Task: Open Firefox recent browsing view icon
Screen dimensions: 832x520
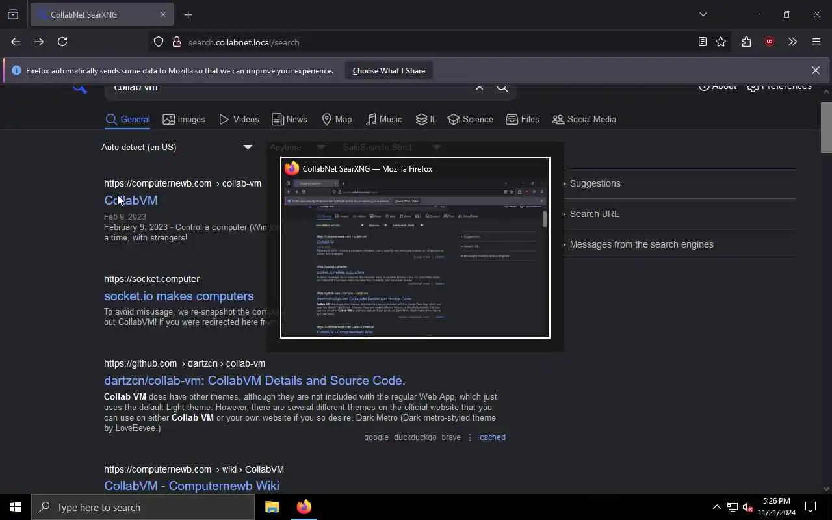Action: point(13,14)
